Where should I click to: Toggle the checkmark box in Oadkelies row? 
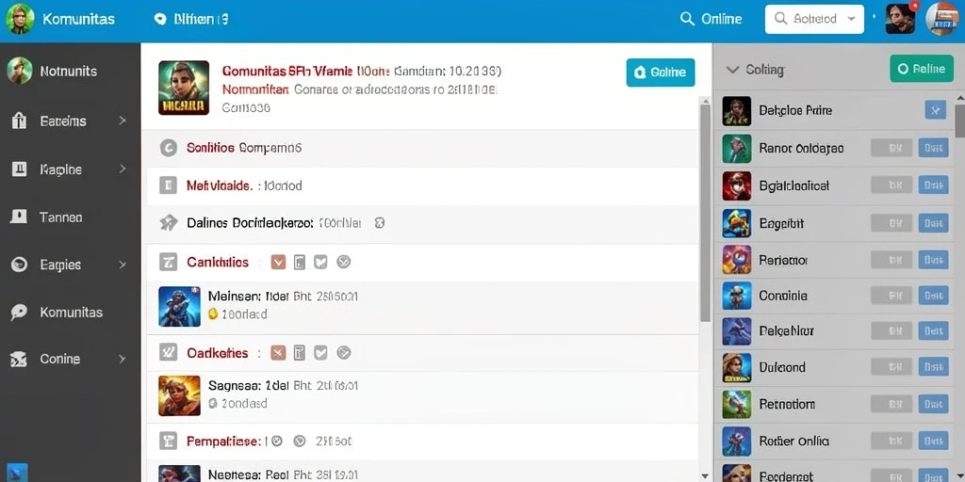click(x=320, y=352)
